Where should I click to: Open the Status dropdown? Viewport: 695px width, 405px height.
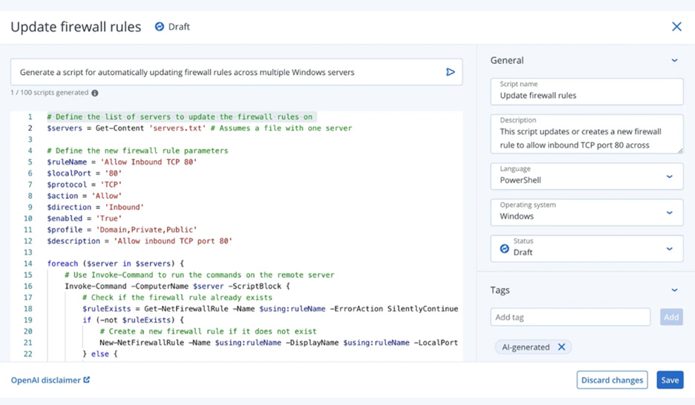point(587,248)
